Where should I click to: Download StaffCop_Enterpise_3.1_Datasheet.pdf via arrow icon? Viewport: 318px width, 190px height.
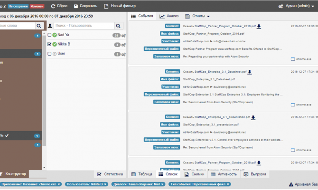pyautogui.click(x=250, y=72)
